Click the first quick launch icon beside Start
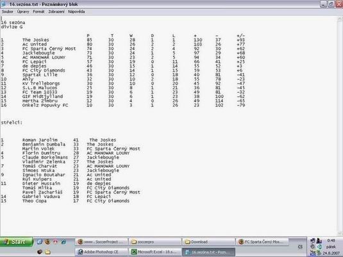 click(40, 242)
